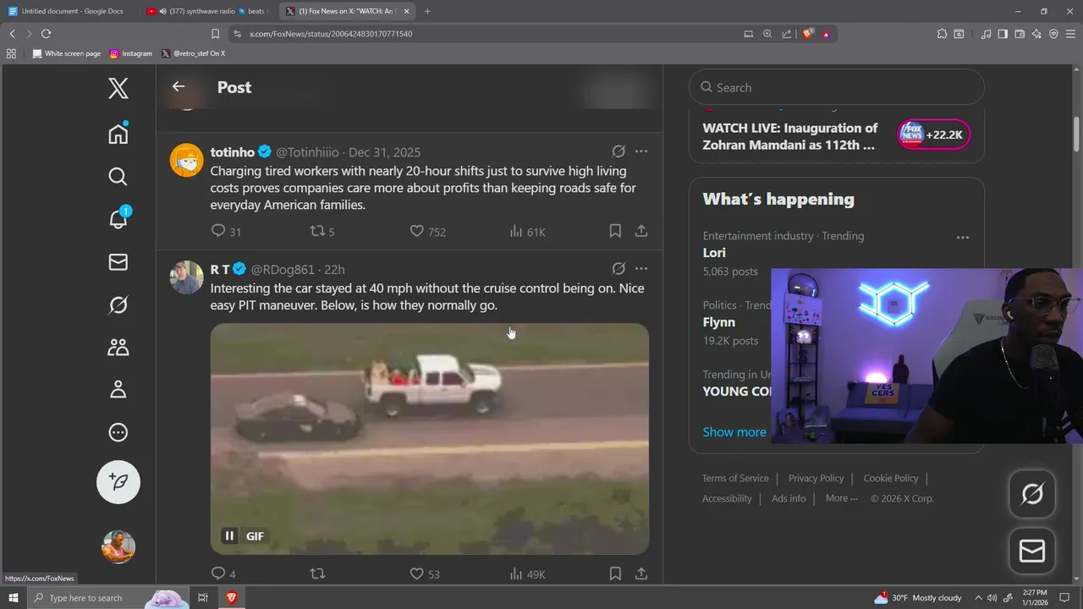Open the Windows Start menu
This screenshot has height=609, width=1083.
14,598
